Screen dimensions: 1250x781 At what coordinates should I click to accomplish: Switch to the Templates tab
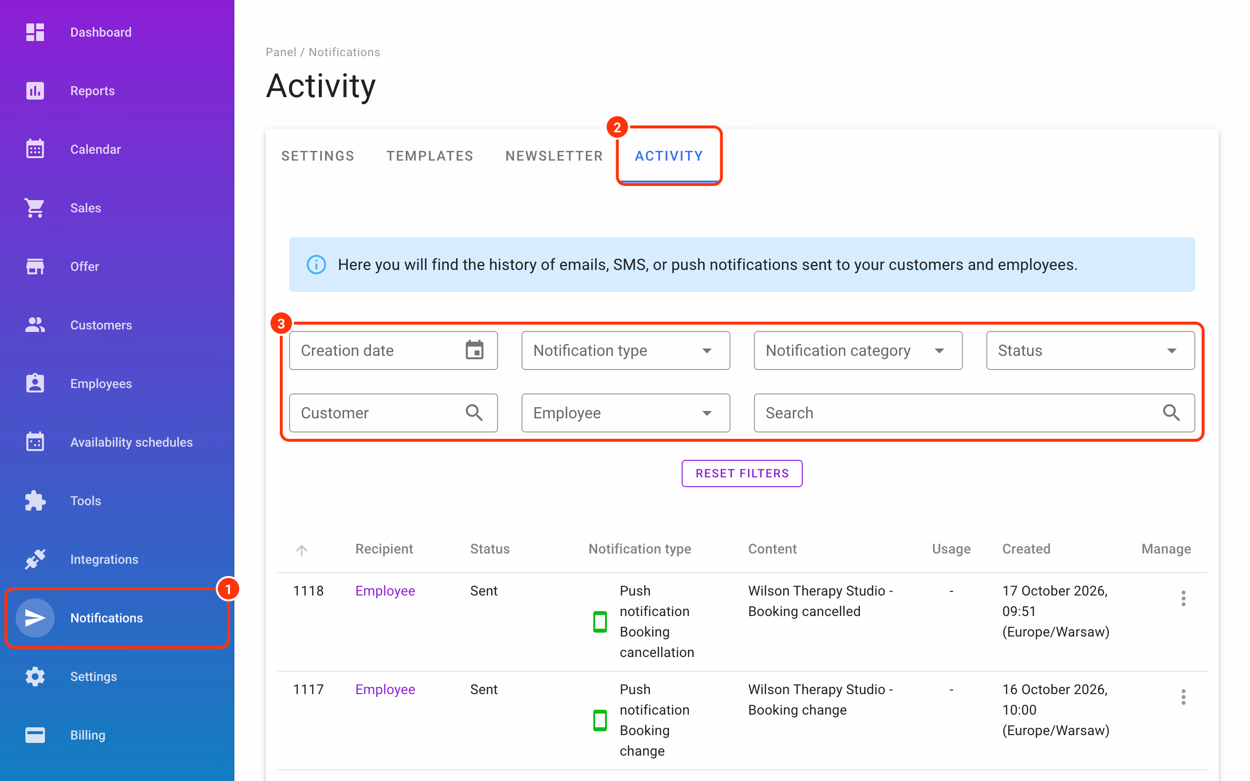430,156
